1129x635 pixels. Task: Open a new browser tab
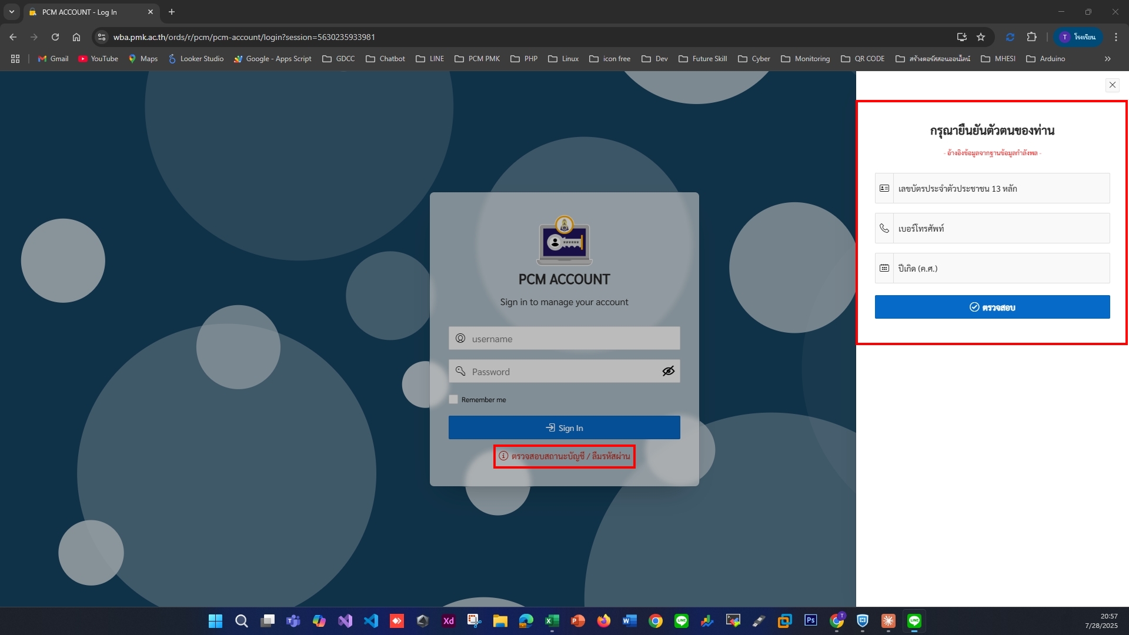(172, 12)
